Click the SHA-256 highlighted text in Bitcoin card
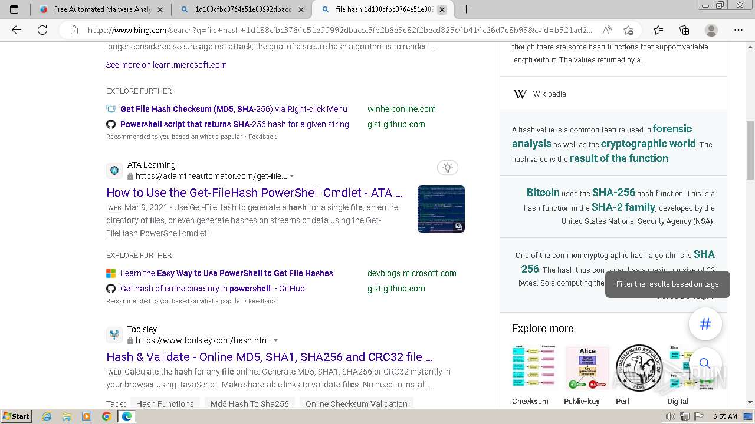 click(613, 193)
